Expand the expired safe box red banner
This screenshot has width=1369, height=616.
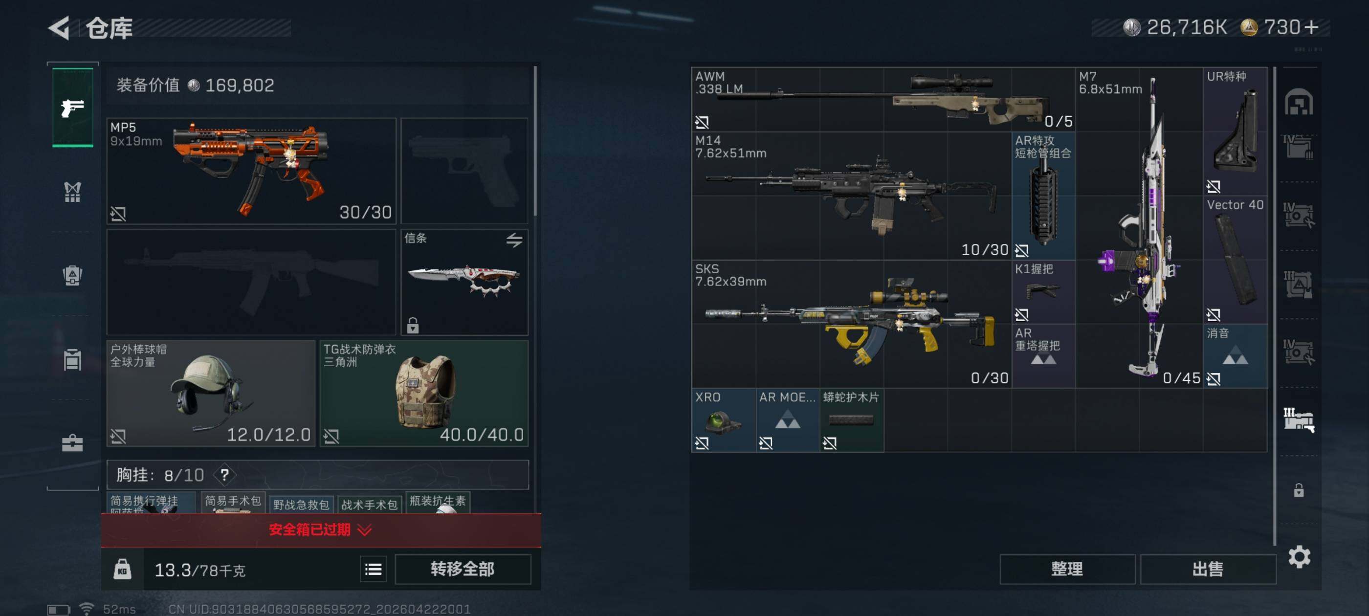click(321, 530)
